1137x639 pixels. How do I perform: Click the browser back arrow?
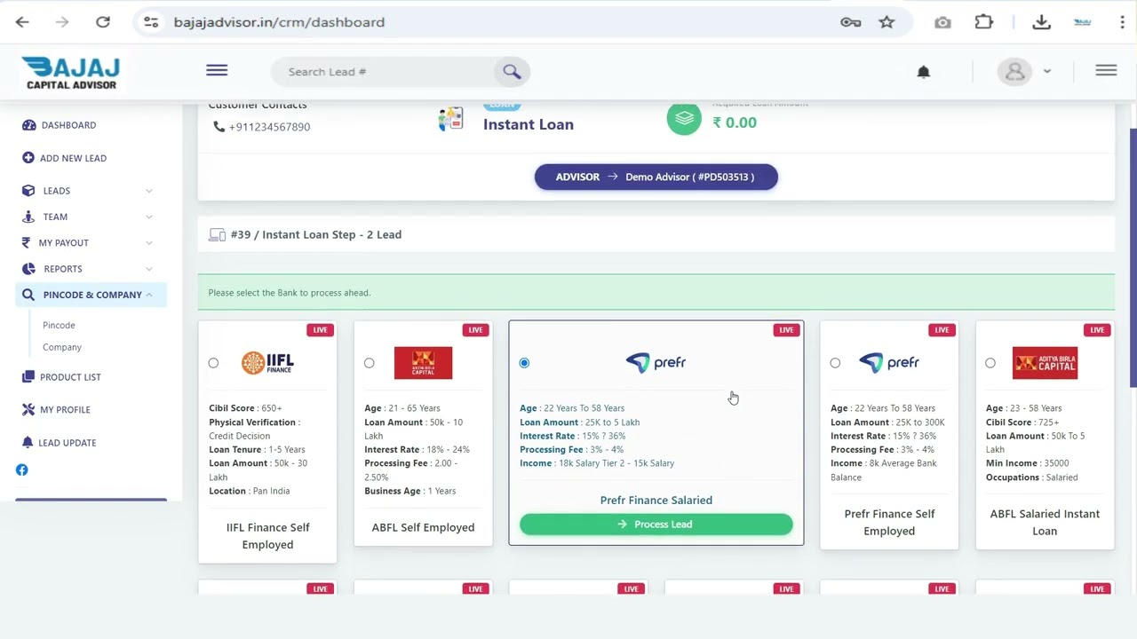(x=22, y=22)
